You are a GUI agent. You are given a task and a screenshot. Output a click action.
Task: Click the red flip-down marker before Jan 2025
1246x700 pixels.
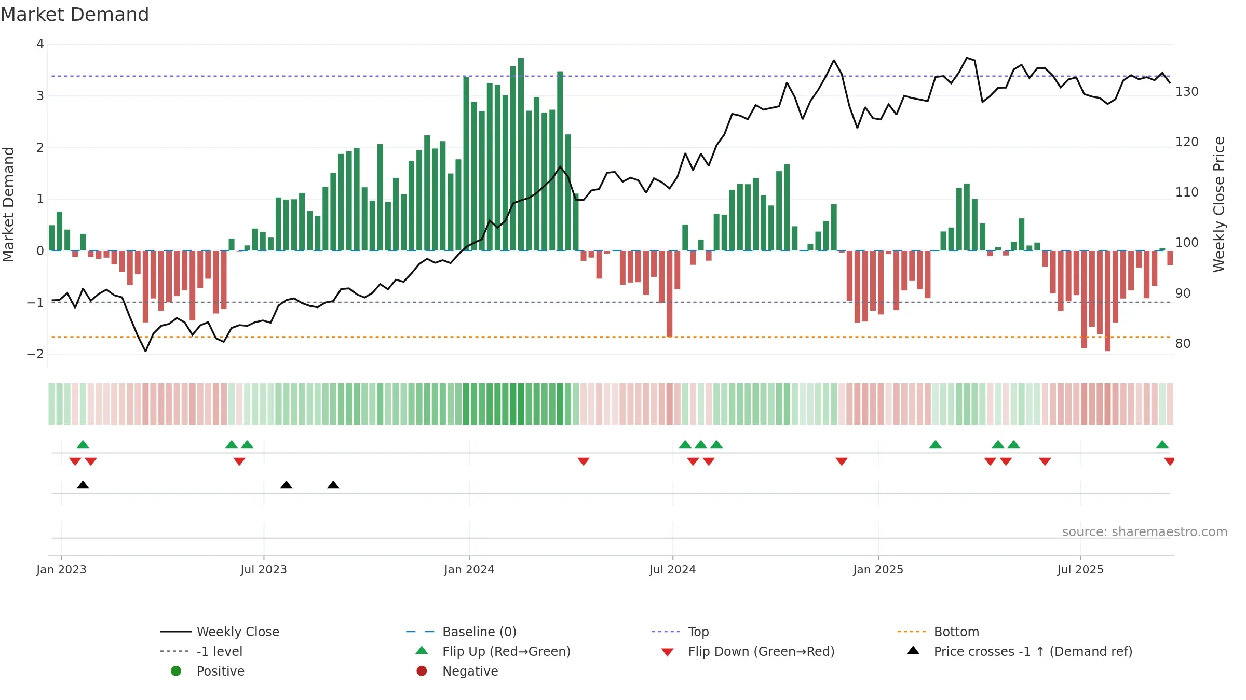click(842, 461)
